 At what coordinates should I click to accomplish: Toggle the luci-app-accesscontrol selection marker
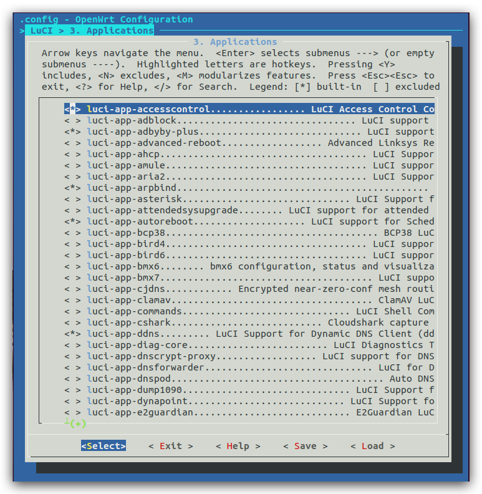72,109
